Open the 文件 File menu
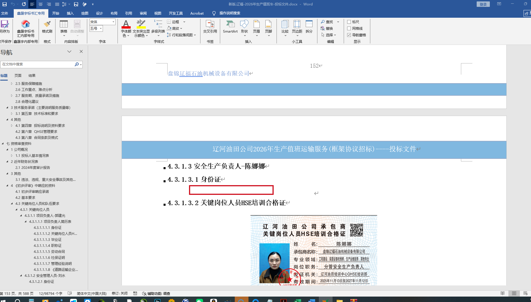This screenshot has height=302, width=531. [5, 13]
